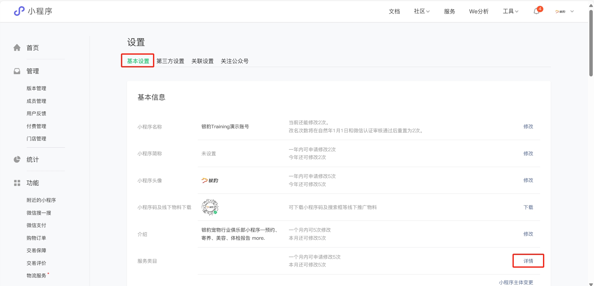
Task: Click the mini program QR code image
Action: 210,207
